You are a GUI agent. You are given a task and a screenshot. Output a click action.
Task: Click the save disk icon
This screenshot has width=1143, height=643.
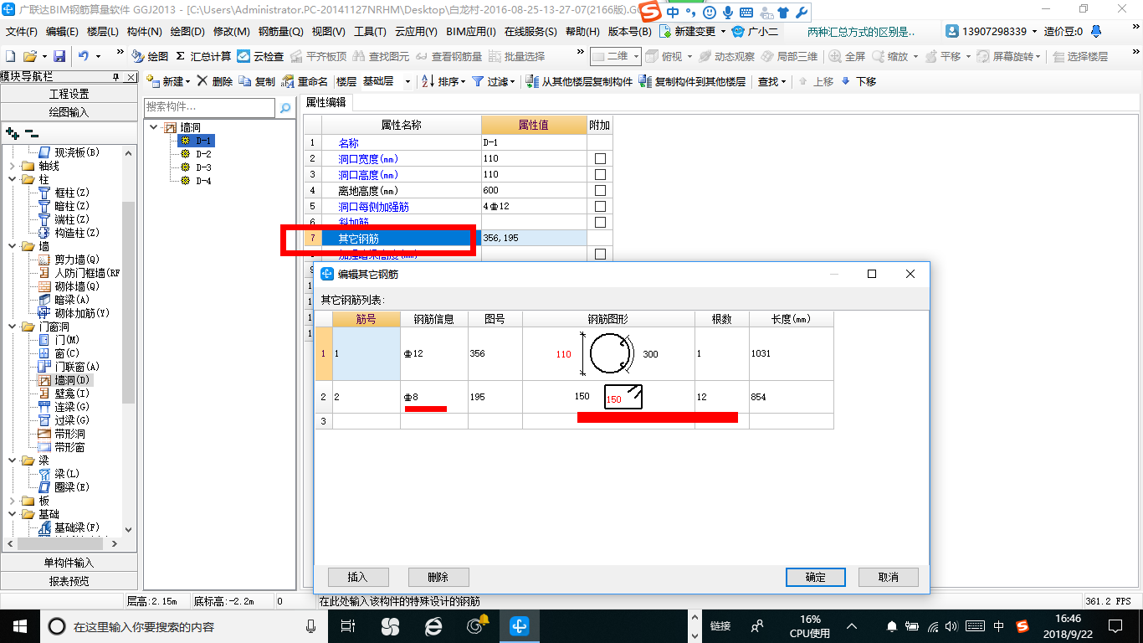[x=59, y=56]
